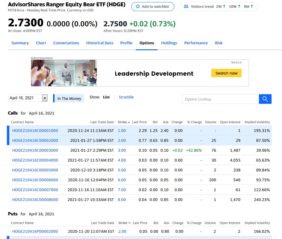Viewport: 282px width, 239px height.
Task: Click % Change header in puts table
Action: click(194, 223)
